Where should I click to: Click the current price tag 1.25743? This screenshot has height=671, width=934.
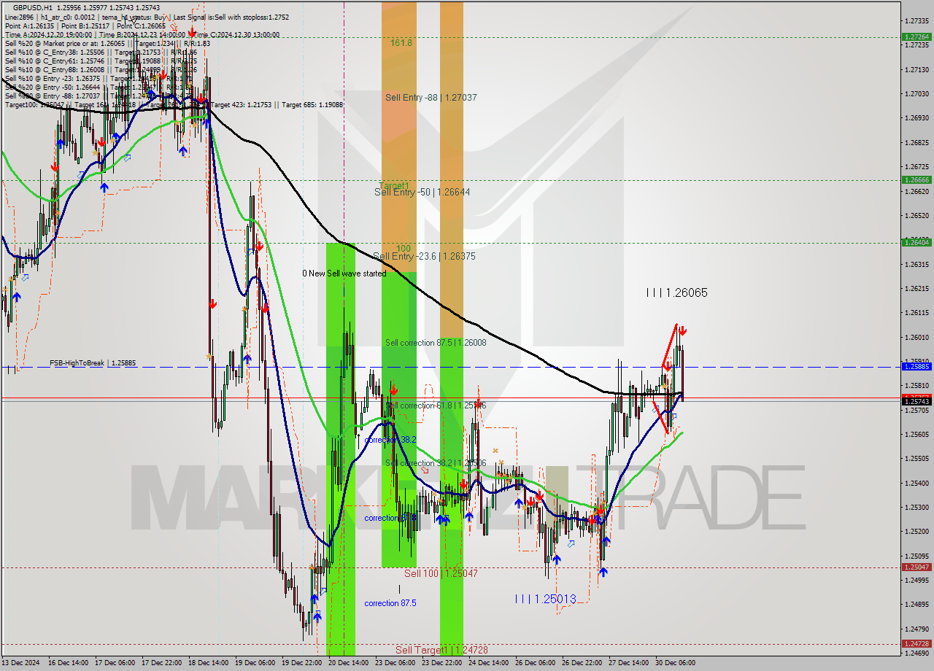(x=916, y=401)
